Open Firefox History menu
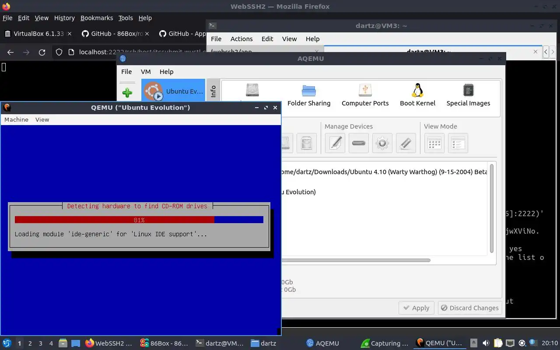 click(64, 18)
